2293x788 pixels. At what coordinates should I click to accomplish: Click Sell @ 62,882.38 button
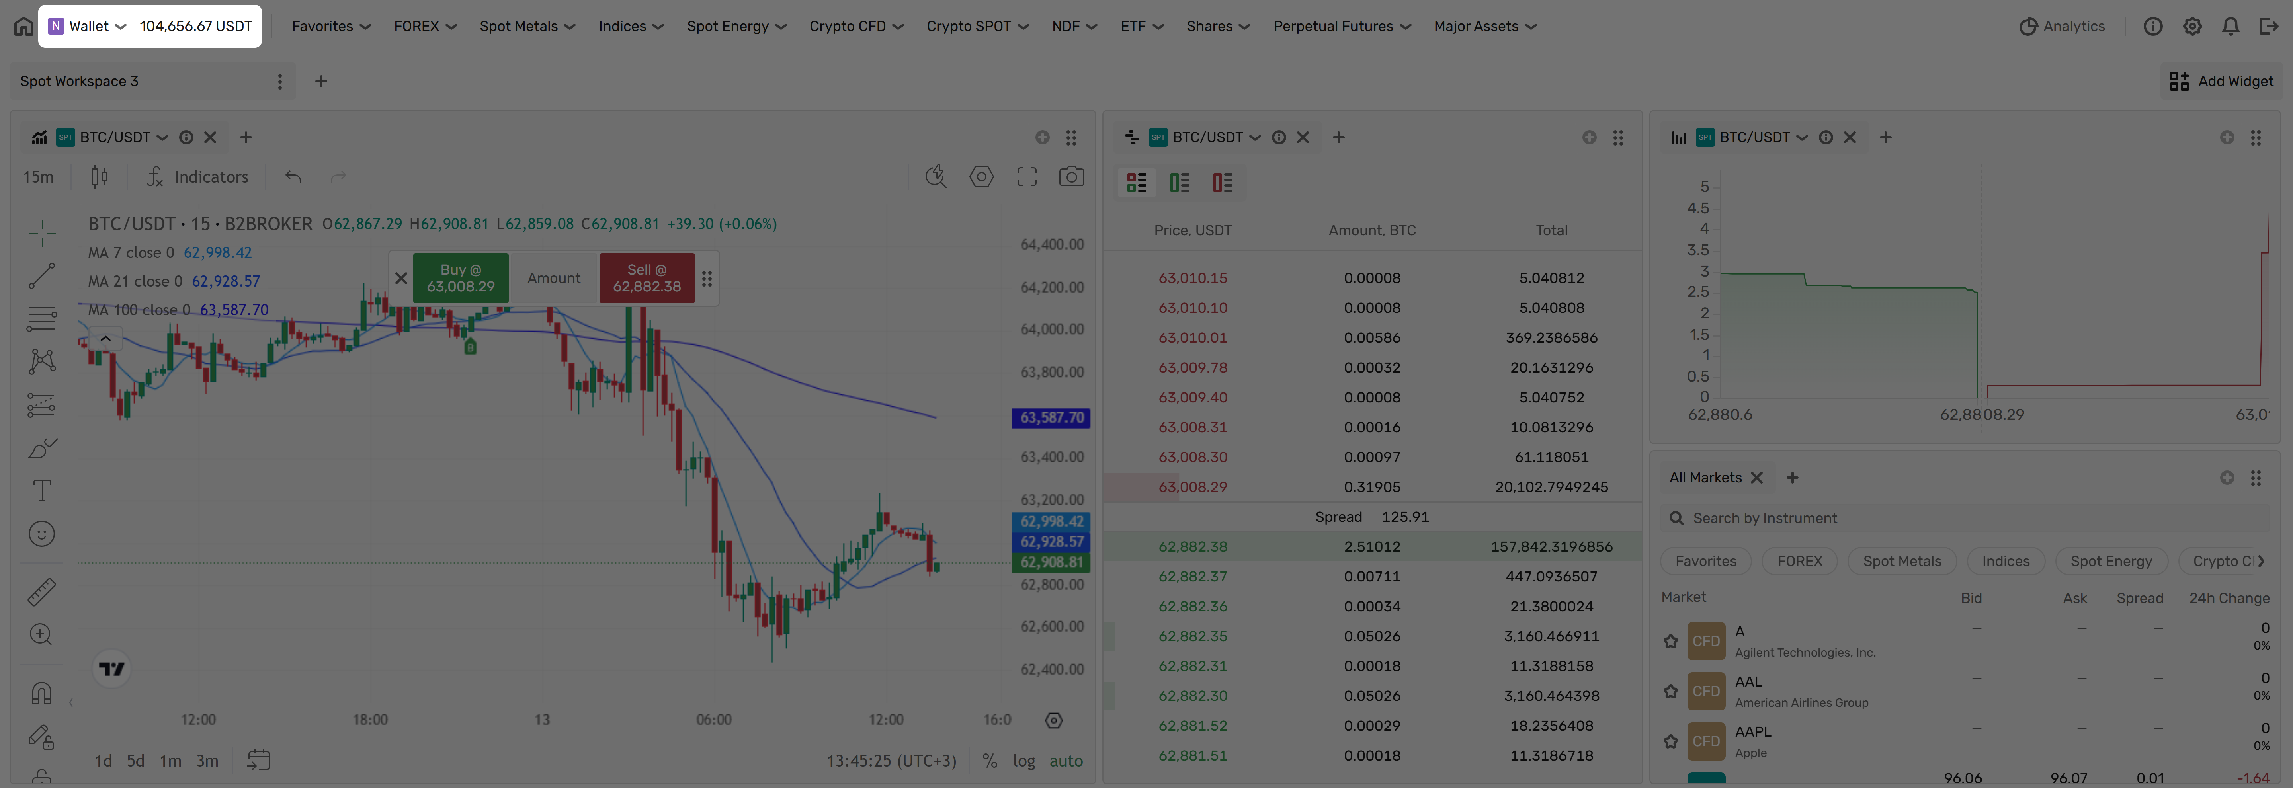pos(647,277)
